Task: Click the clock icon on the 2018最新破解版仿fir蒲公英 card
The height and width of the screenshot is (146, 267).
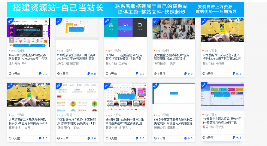Action: pyautogui.click(x=59, y=73)
